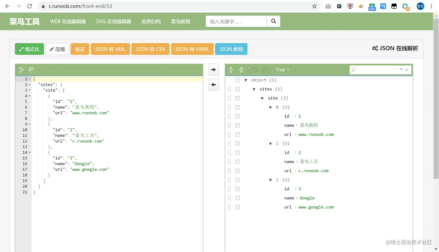Open actions menu for name Google row
The image size is (439, 252).
(x=238, y=198)
